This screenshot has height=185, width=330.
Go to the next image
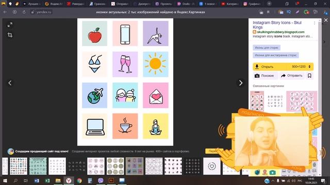pos(241,83)
